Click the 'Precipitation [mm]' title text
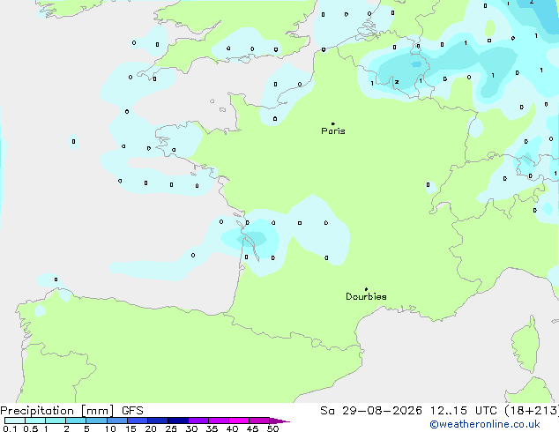 (x=57, y=411)
